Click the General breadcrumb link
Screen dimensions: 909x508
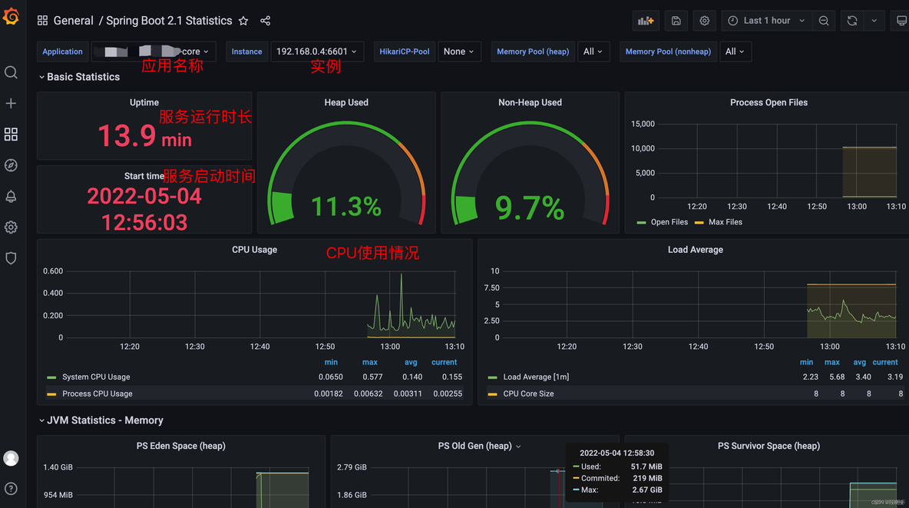point(73,21)
